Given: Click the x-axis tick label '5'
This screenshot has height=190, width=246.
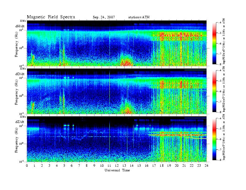Looking at the screenshot, I should coord(64,165).
